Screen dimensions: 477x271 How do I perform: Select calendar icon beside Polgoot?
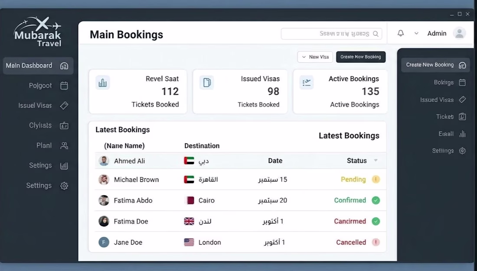click(x=64, y=85)
